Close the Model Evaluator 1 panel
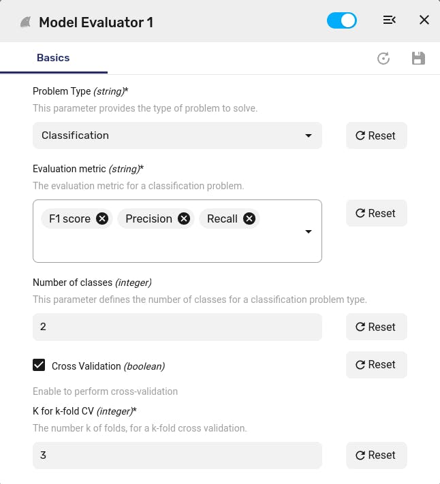The width and height of the screenshot is (440, 484). click(x=424, y=20)
